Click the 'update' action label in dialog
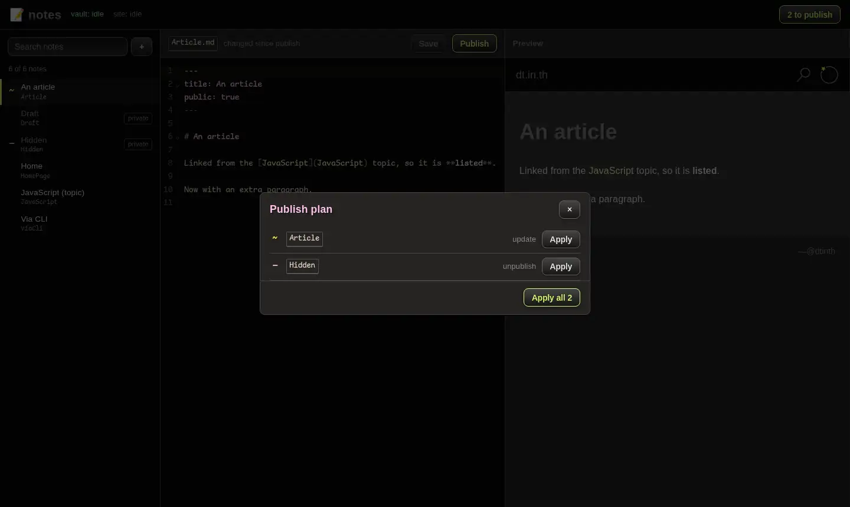This screenshot has height=507, width=850. tap(524, 239)
